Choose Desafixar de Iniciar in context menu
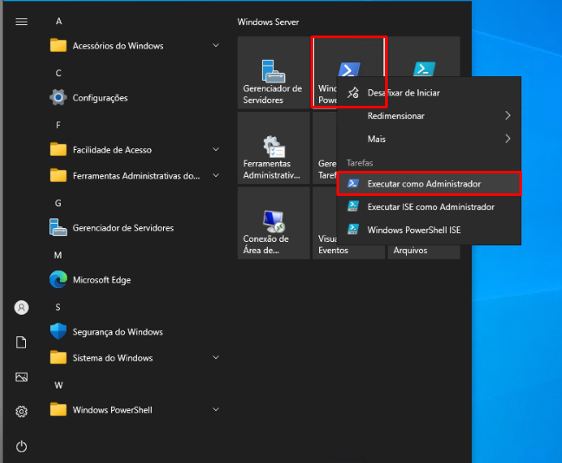 click(x=403, y=93)
